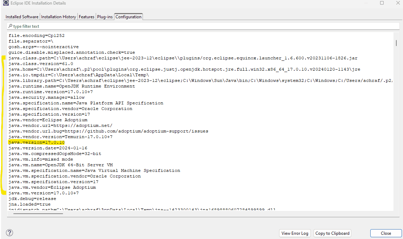This screenshot has height=239, width=403.
Task: Switch to the Plug-ins tab
Action: 105,17
